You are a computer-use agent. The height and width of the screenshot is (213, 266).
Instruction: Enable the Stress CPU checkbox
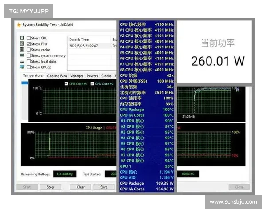point(29,38)
